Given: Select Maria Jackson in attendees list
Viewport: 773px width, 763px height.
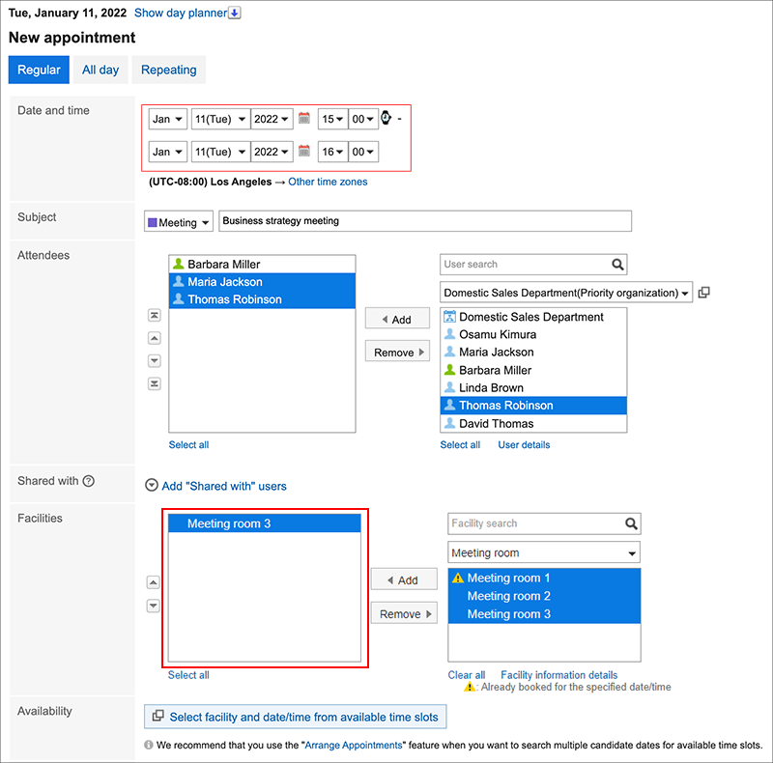Looking at the screenshot, I should (x=262, y=282).
